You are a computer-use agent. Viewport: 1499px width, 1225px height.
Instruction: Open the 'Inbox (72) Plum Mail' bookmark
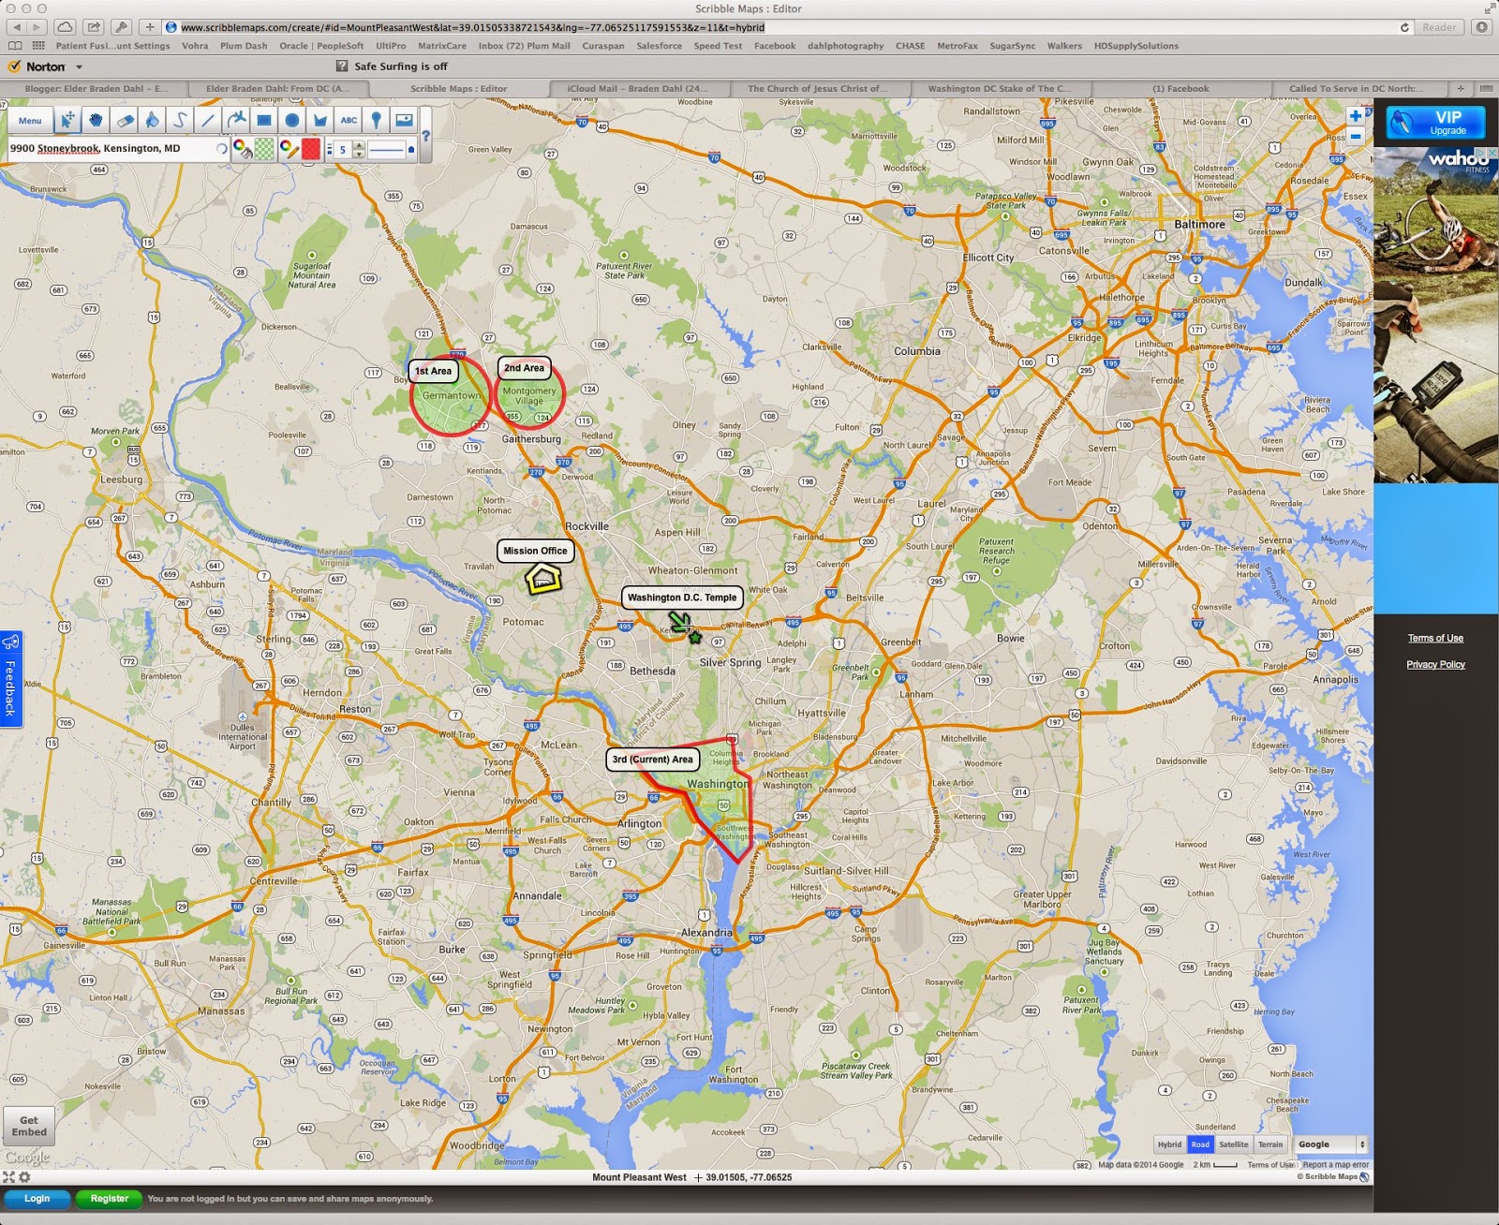(x=524, y=46)
